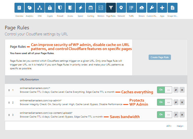Delete the wp-admin page rule
The image size is (193, 139).
(182, 102)
